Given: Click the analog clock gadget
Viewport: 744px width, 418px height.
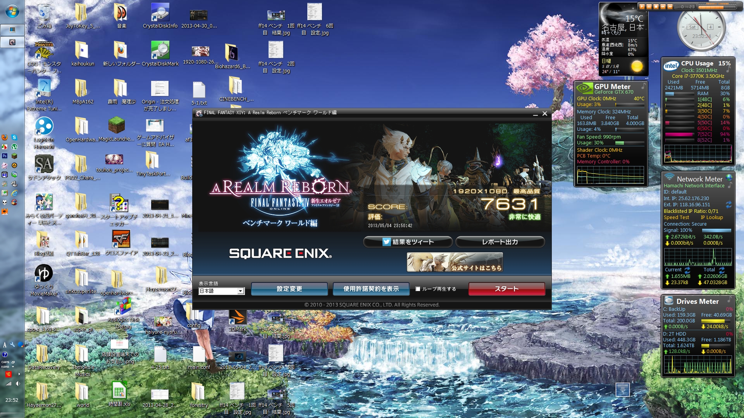Looking at the screenshot, I should click(701, 28).
